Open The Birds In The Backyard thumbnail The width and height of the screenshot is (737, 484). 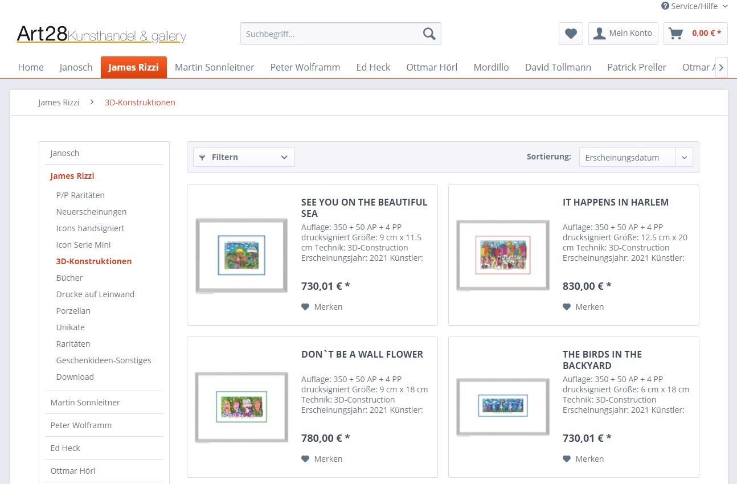pyautogui.click(x=503, y=407)
